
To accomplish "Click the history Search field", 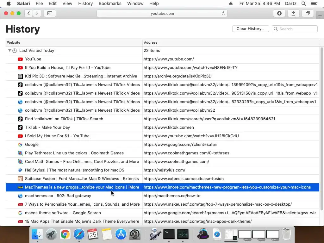I will (295, 29).
